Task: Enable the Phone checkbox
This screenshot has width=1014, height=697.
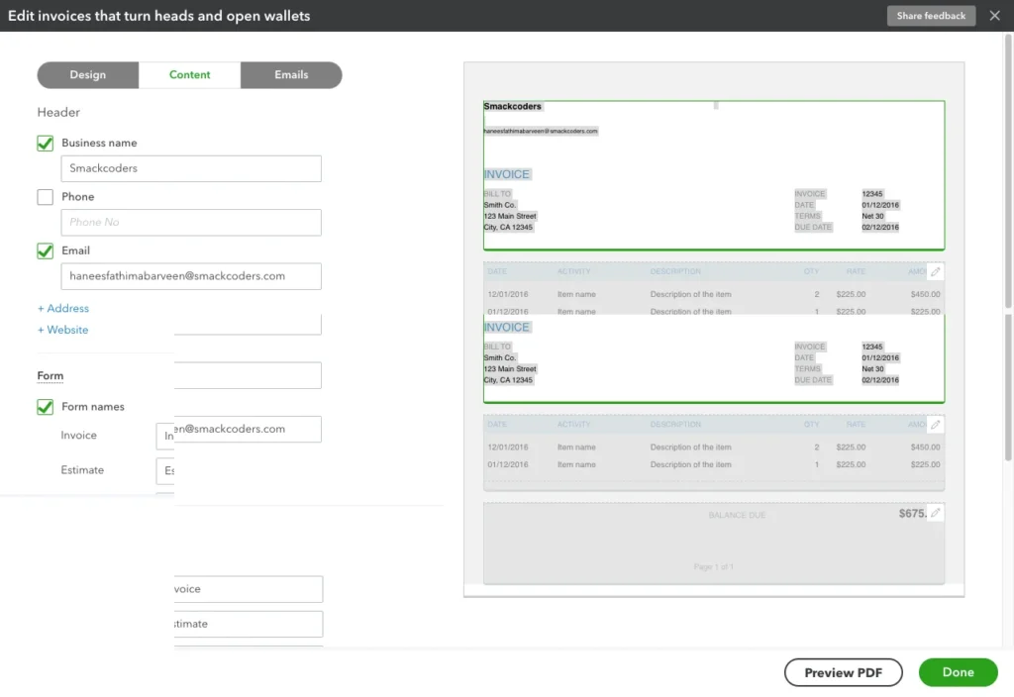Action: click(x=45, y=196)
